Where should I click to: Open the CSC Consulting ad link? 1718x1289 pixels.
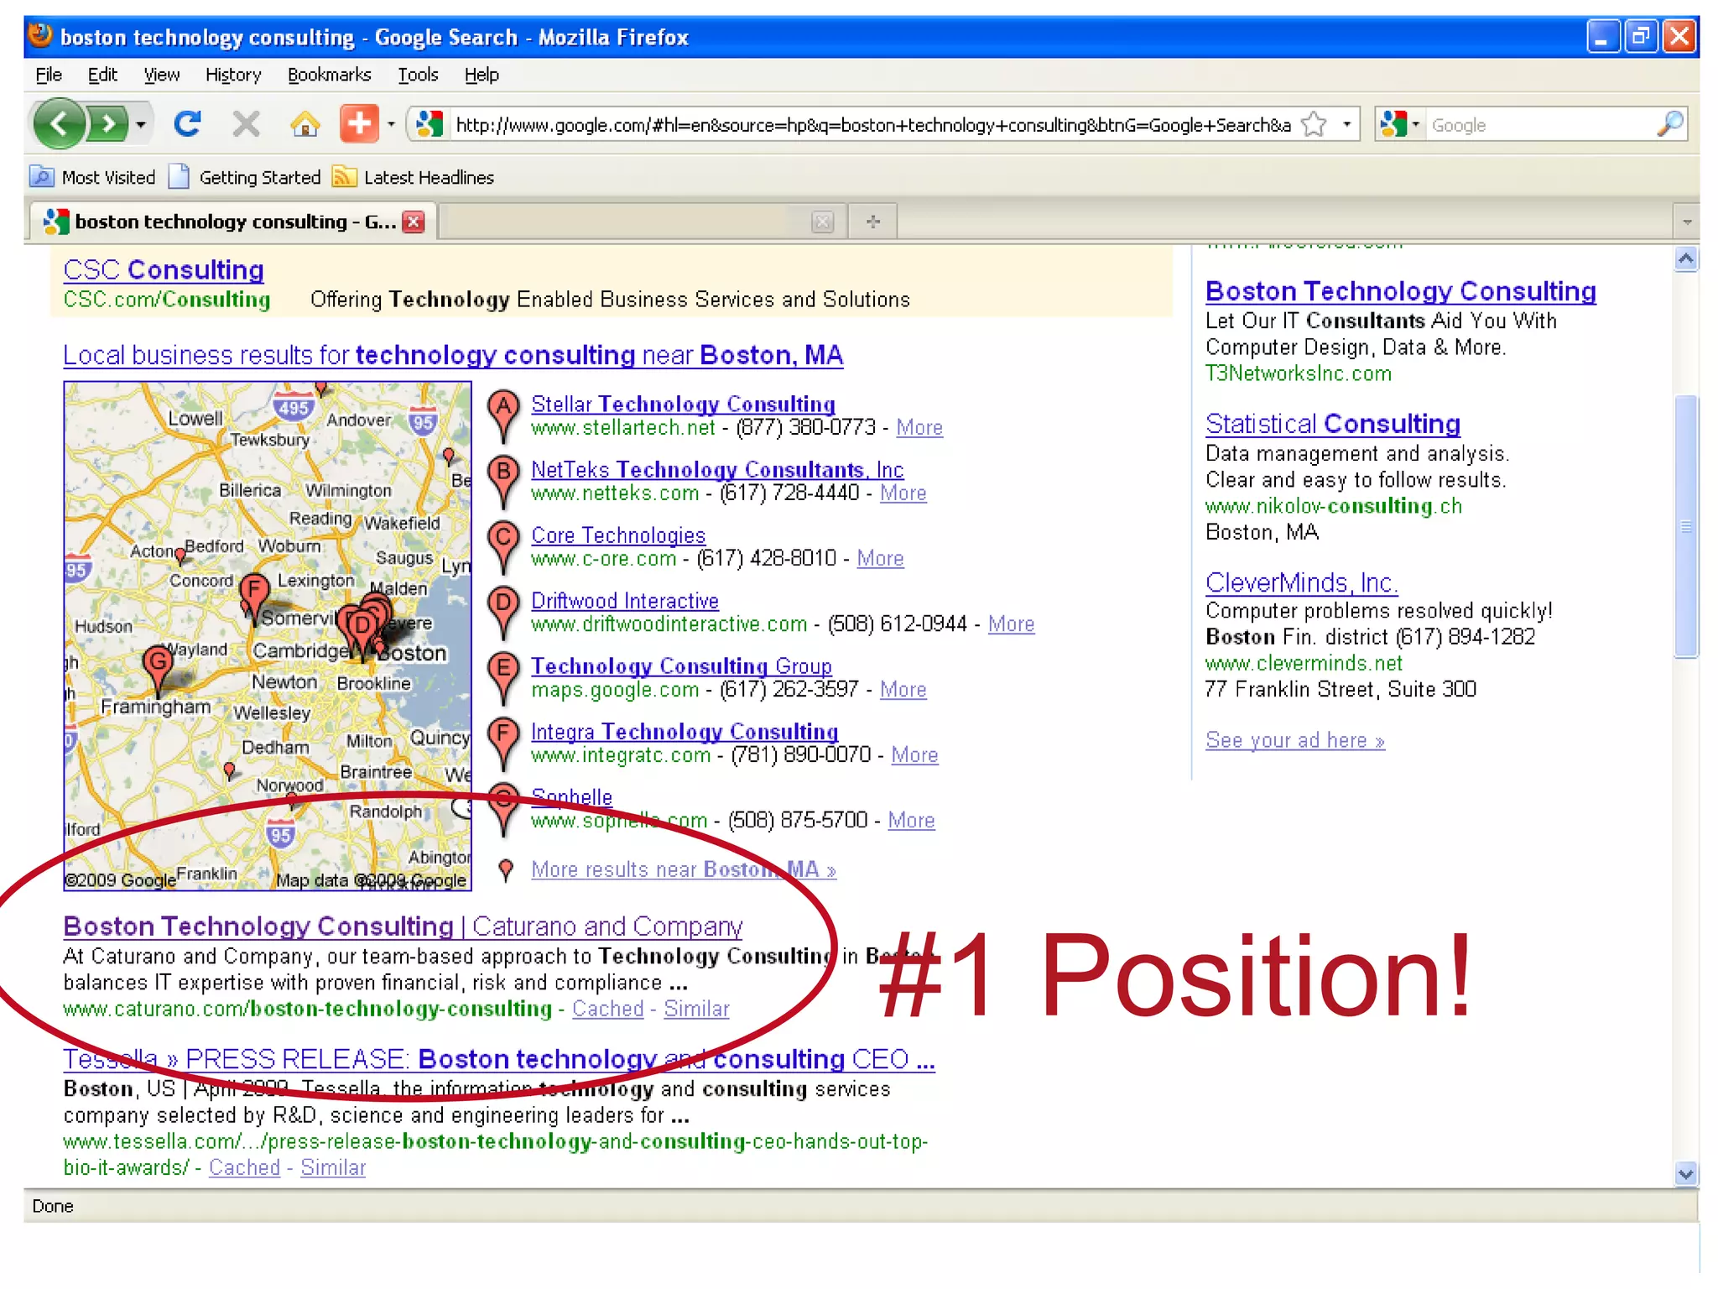164,269
